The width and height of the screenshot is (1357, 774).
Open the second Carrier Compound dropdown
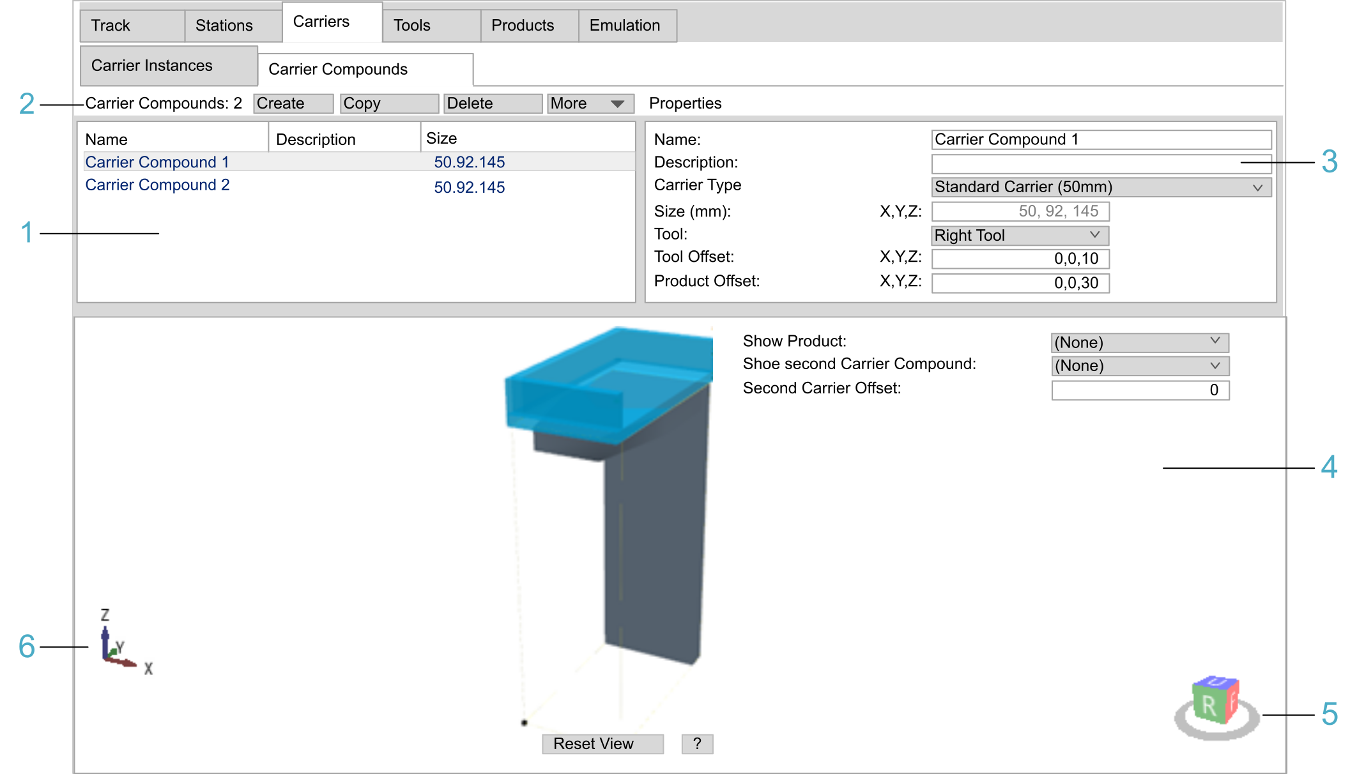tap(1139, 366)
